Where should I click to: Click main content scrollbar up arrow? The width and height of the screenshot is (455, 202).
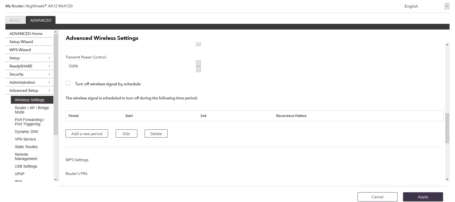tap(447, 45)
